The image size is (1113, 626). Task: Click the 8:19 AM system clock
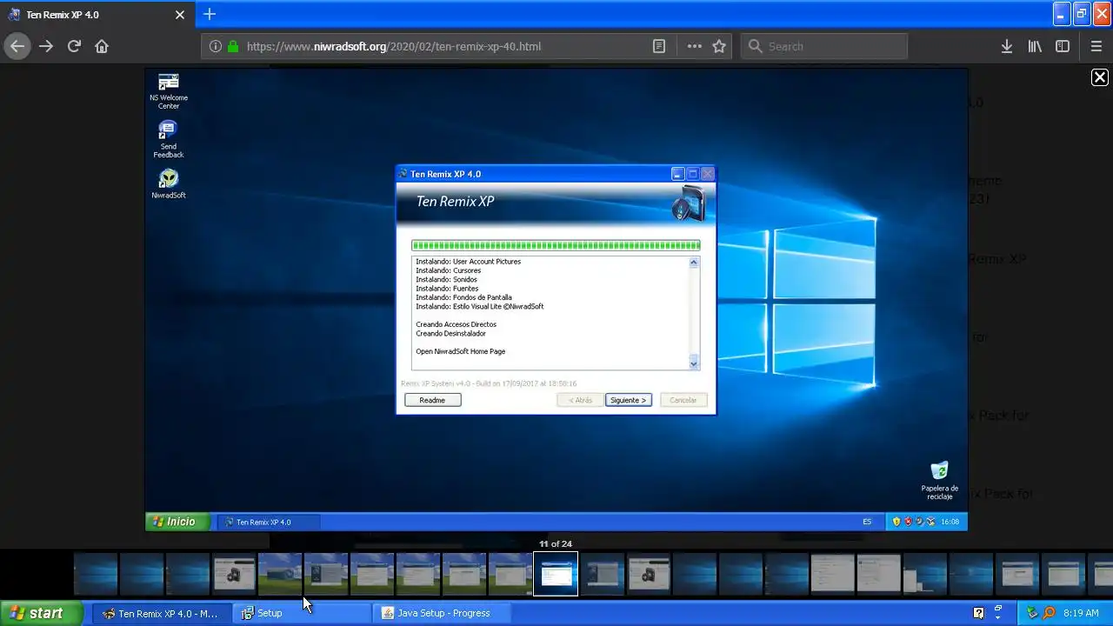pos(1081,613)
